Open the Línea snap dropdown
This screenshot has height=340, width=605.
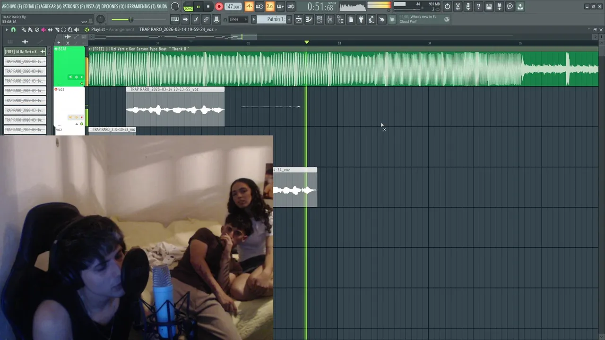point(238,19)
